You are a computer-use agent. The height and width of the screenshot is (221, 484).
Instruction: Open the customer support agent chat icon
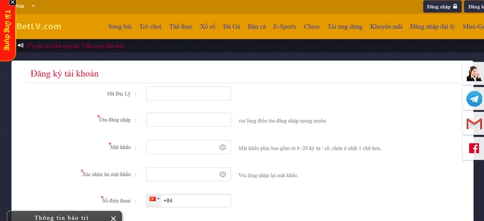474,74
